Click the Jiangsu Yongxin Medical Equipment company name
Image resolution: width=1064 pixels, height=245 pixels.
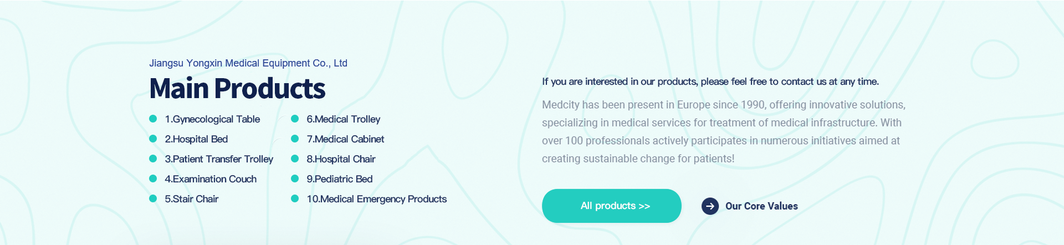pyautogui.click(x=248, y=63)
